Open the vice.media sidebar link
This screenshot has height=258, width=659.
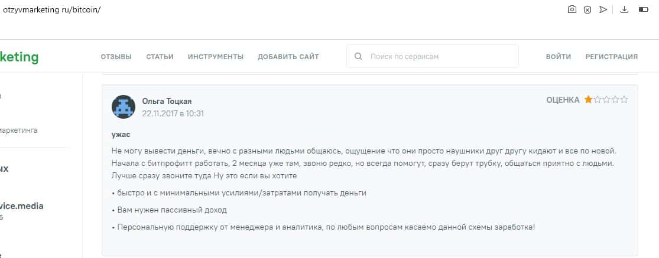point(21,206)
